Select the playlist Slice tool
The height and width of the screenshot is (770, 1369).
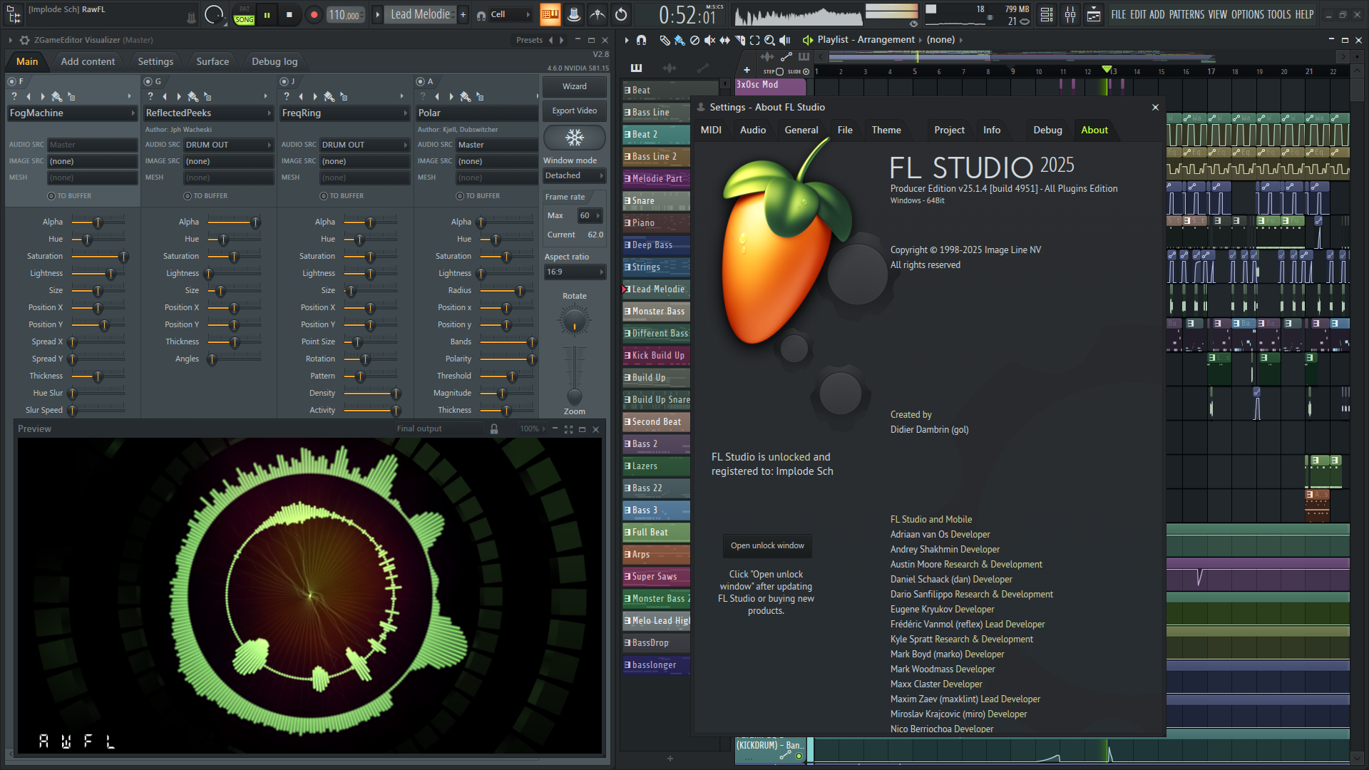point(739,40)
